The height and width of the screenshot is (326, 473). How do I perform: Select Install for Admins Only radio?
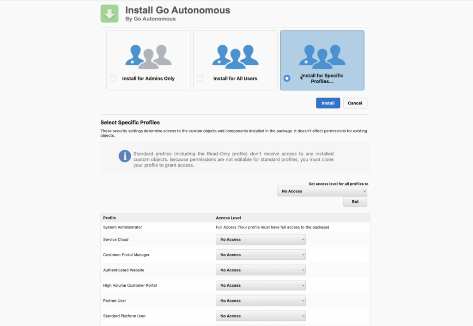pyautogui.click(x=113, y=79)
